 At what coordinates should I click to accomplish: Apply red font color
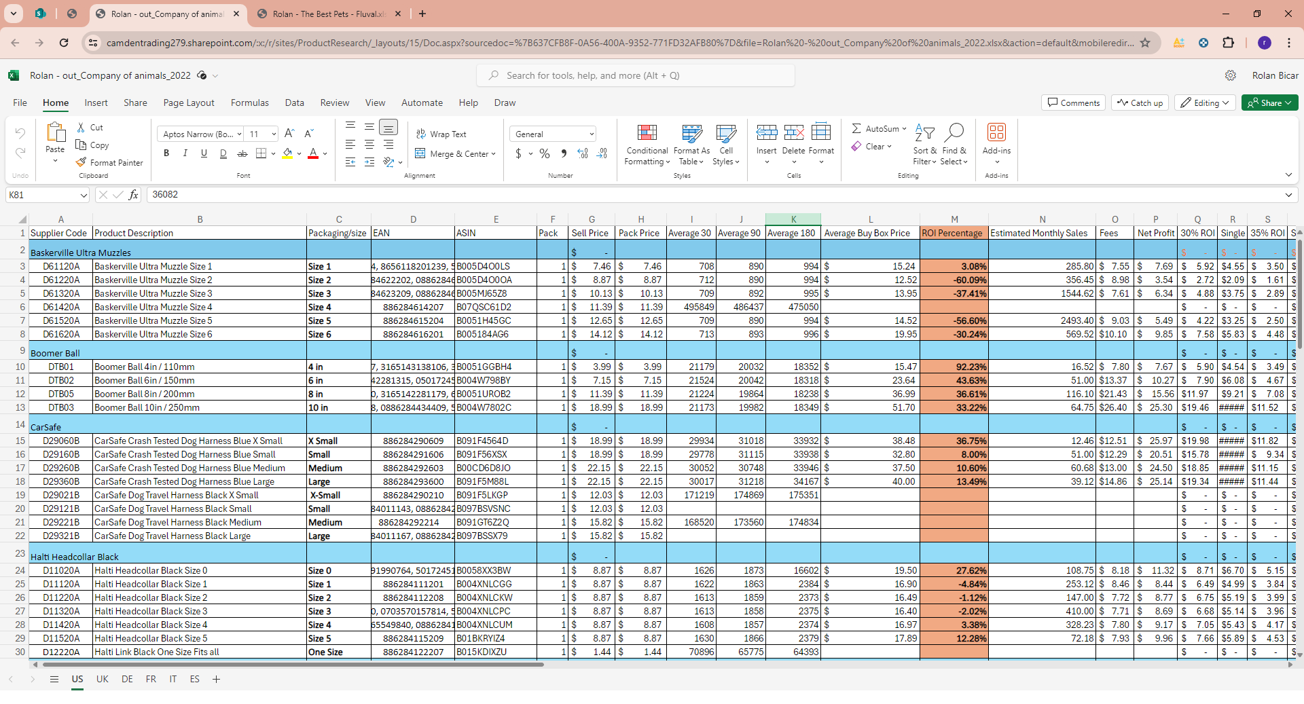313,153
